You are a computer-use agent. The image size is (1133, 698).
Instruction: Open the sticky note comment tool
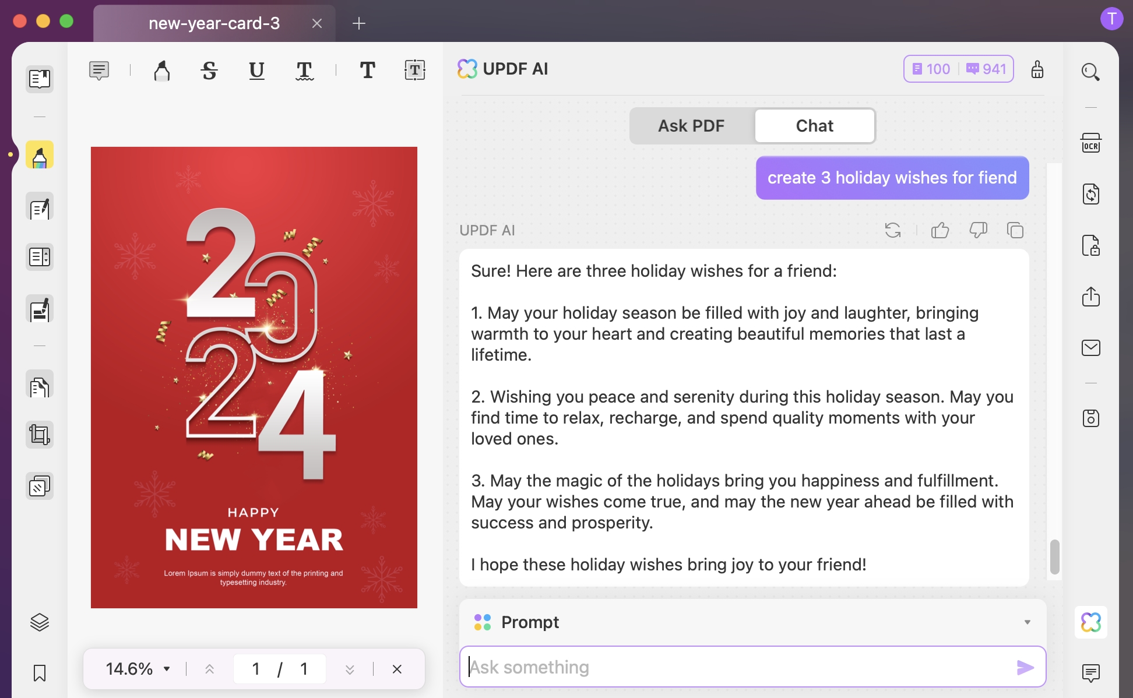point(98,70)
